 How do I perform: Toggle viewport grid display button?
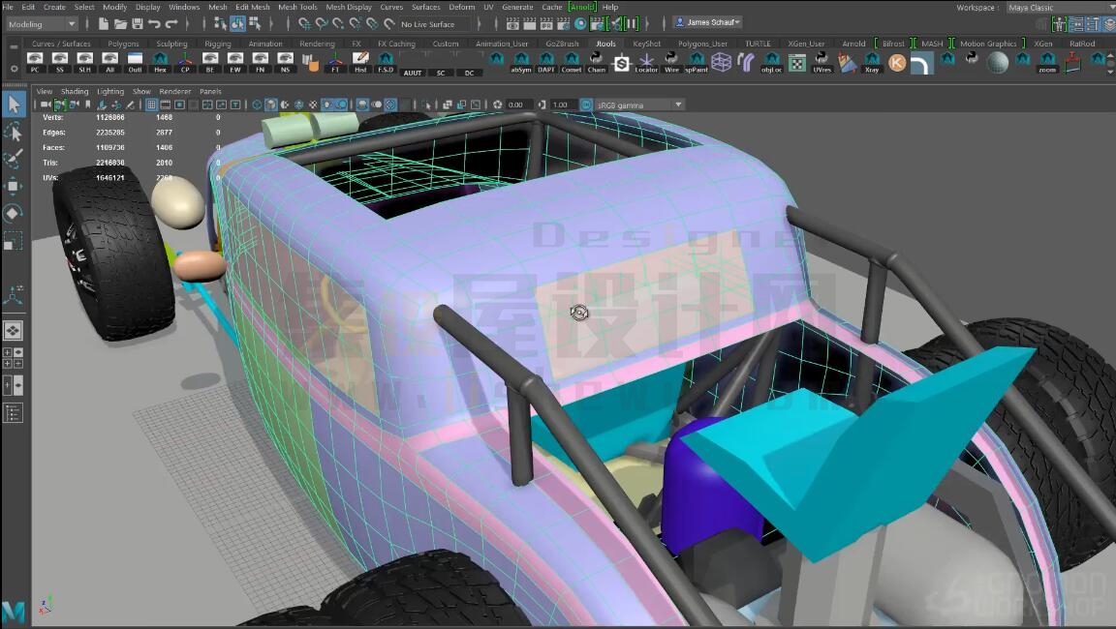(x=151, y=105)
